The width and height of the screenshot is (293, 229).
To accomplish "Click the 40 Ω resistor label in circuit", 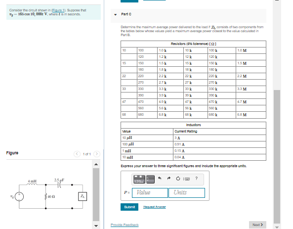I will tap(51, 197).
